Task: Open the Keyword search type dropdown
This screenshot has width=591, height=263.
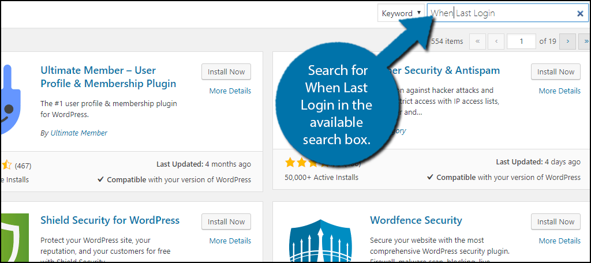Action: tap(401, 13)
